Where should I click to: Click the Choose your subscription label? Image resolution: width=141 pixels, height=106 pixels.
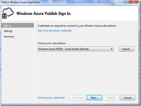pos(52,43)
